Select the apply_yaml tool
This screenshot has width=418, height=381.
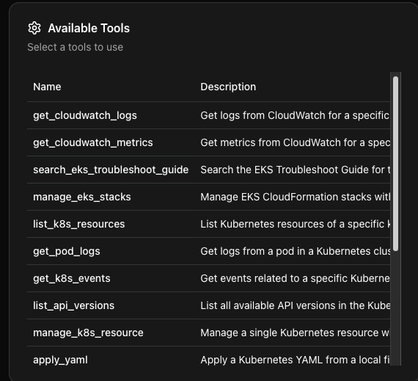[x=61, y=360]
